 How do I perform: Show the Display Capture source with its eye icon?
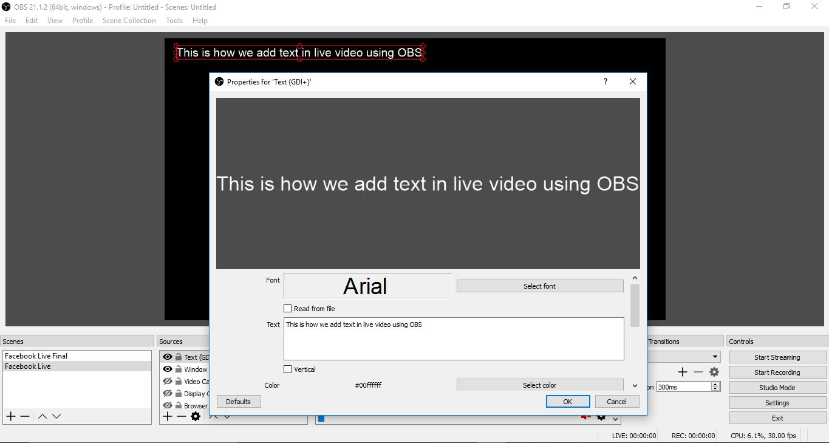[x=168, y=393]
